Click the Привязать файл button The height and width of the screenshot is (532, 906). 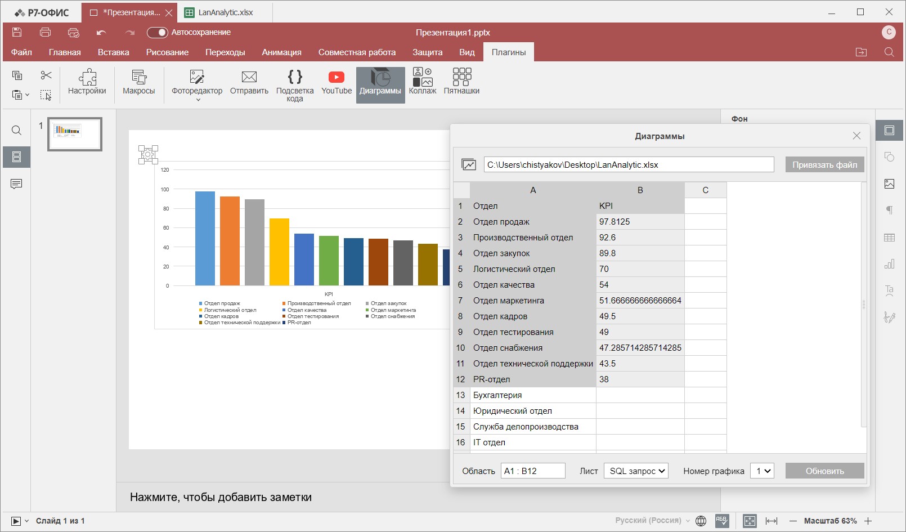824,164
